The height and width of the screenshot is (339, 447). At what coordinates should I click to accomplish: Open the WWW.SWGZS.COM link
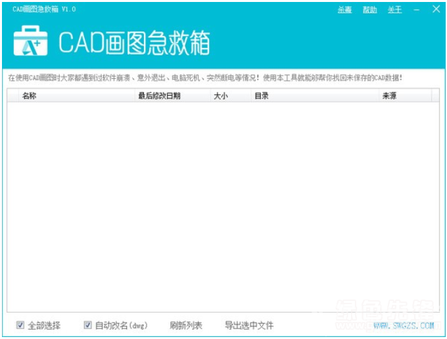tap(404, 325)
